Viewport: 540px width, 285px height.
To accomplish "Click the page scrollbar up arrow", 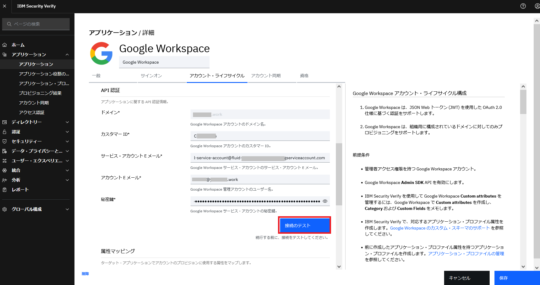I will (537, 21).
